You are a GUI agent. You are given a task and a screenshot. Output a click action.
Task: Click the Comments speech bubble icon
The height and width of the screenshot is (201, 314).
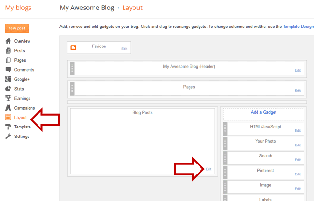[8, 70]
